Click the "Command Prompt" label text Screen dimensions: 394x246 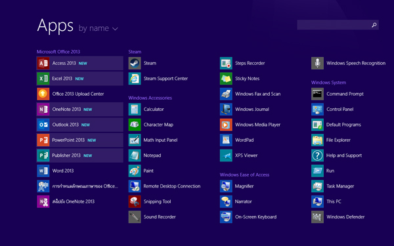(x=345, y=94)
